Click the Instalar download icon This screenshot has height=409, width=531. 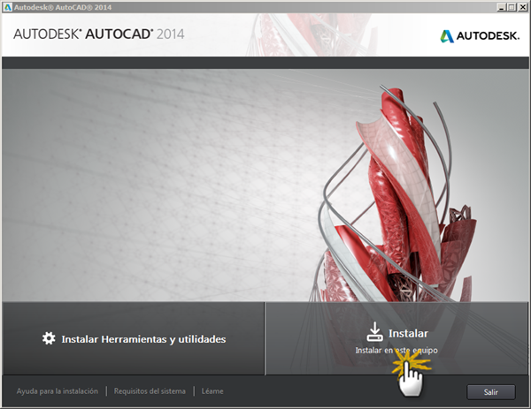tap(374, 331)
